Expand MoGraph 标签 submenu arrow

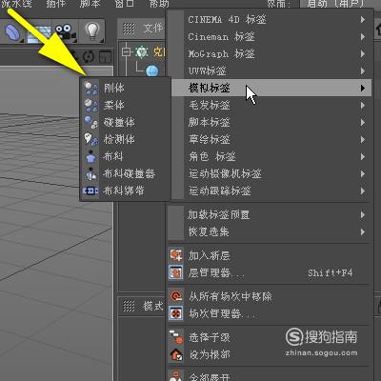[363, 54]
